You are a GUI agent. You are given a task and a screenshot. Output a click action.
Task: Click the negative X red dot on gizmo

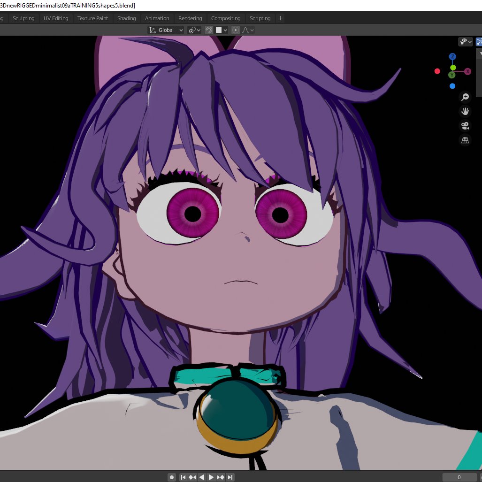(x=437, y=71)
